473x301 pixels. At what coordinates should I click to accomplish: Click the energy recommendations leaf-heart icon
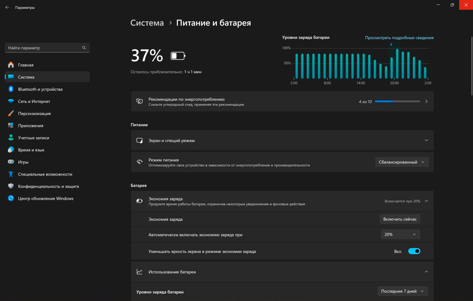click(x=140, y=101)
